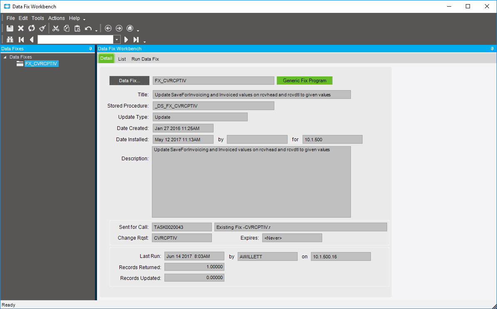Switch to the List tab

click(x=122, y=59)
